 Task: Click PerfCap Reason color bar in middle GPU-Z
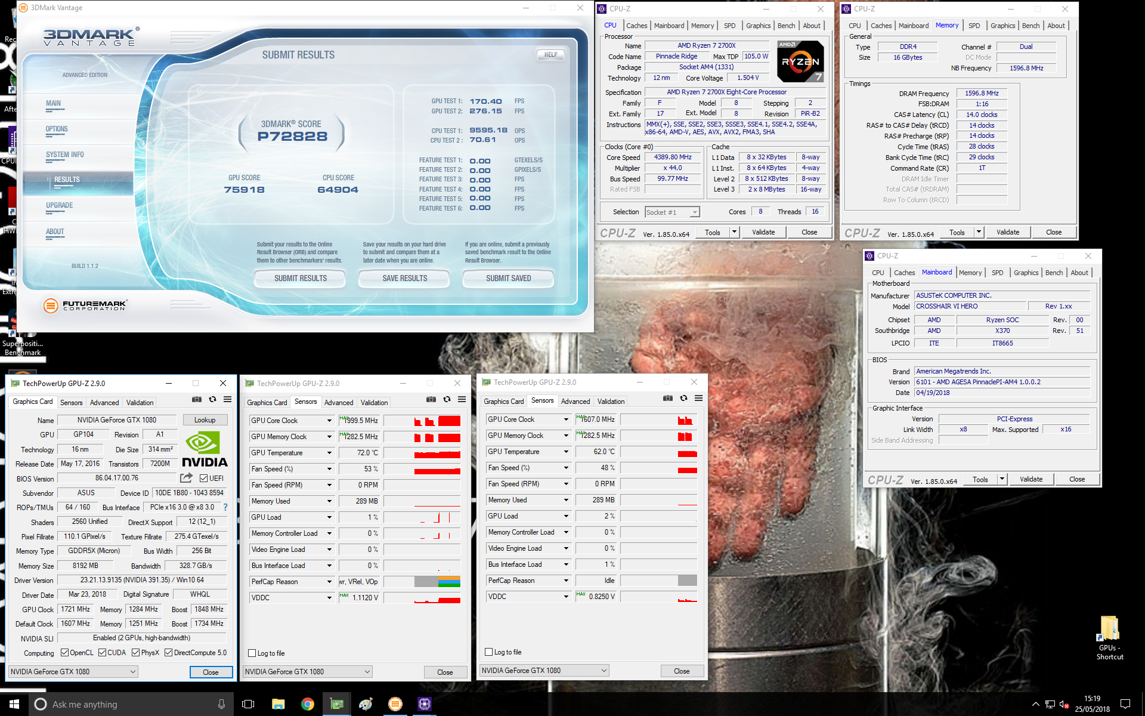(x=422, y=582)
